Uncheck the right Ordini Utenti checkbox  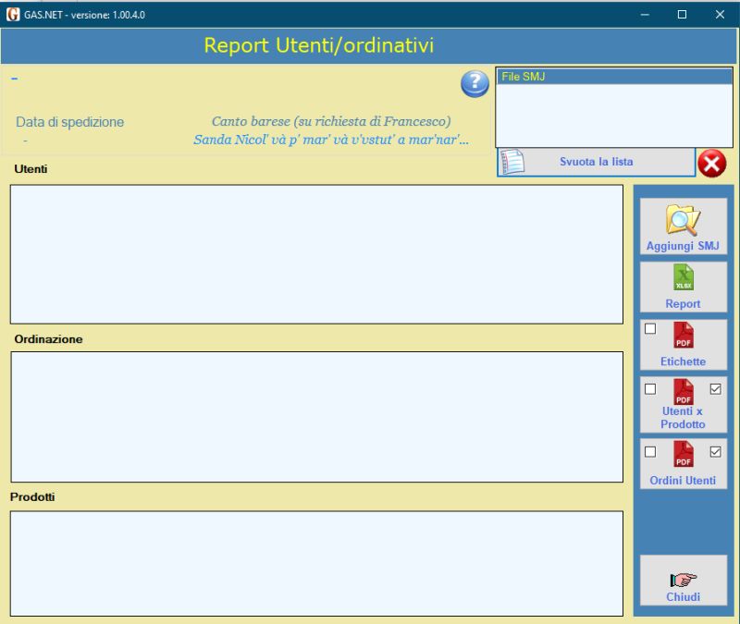[x=715, y=452]
